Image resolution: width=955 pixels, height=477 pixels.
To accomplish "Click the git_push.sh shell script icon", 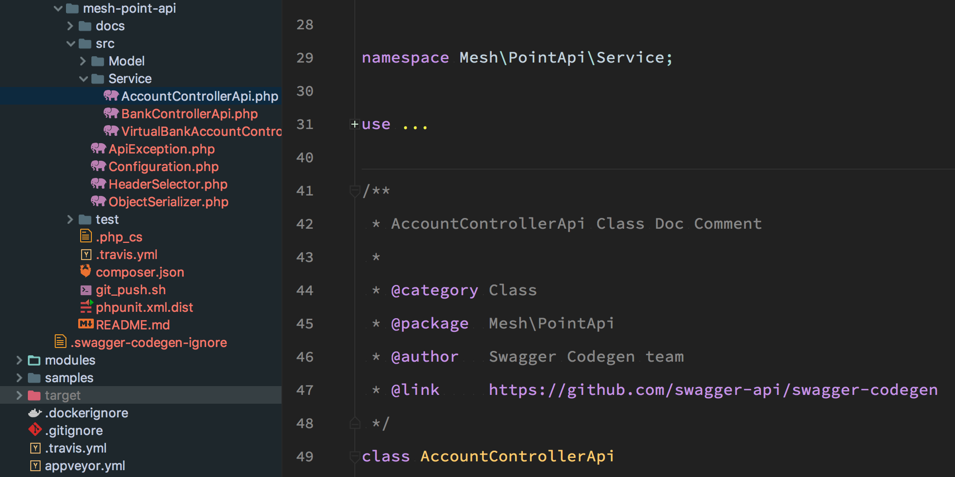I will point(86,290).
